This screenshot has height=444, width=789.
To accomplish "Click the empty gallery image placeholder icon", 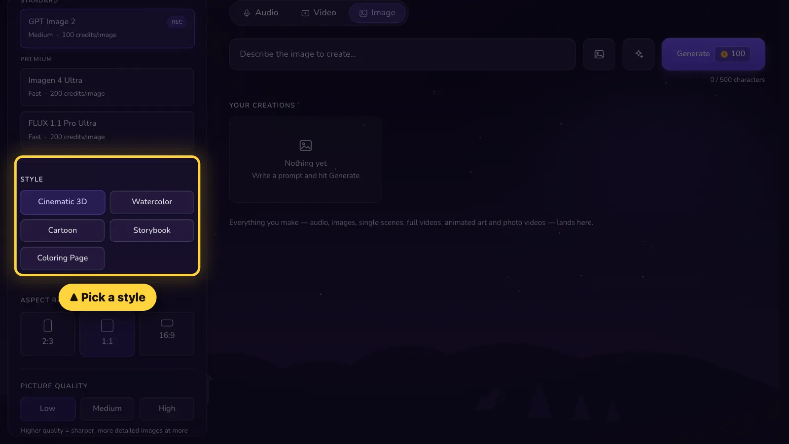I will tap(306, 146).
